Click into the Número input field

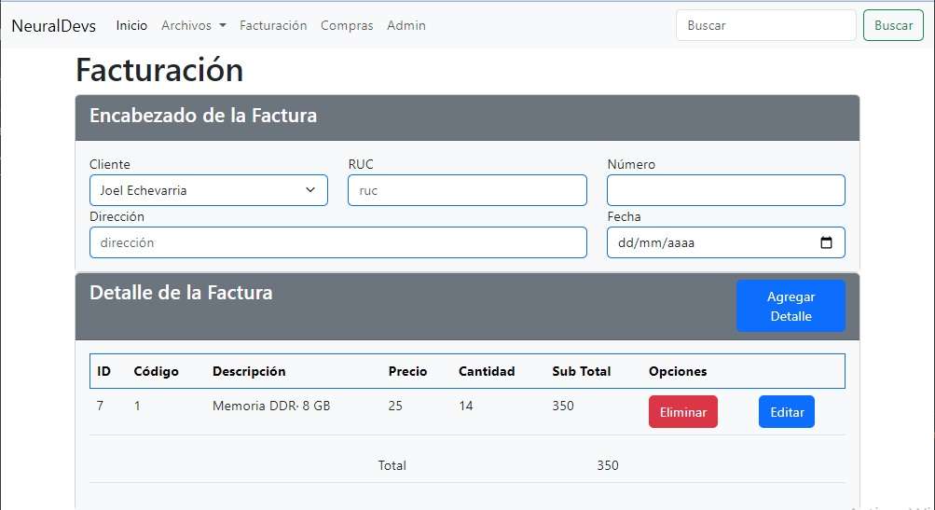click(725, 190)
